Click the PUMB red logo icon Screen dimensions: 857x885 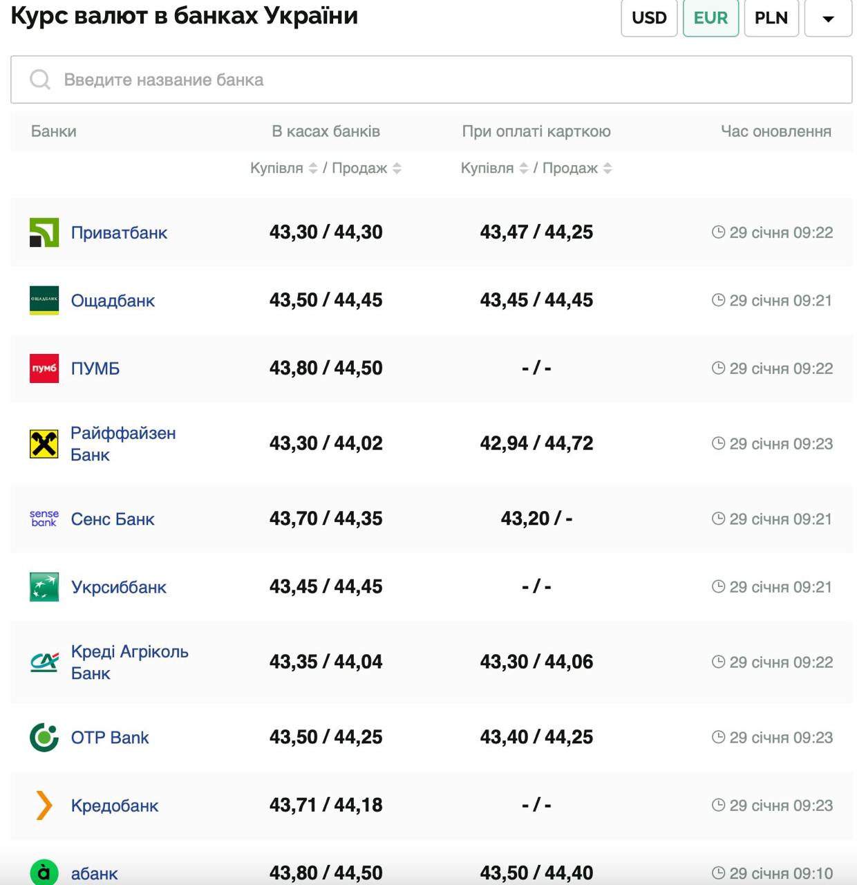44,369
